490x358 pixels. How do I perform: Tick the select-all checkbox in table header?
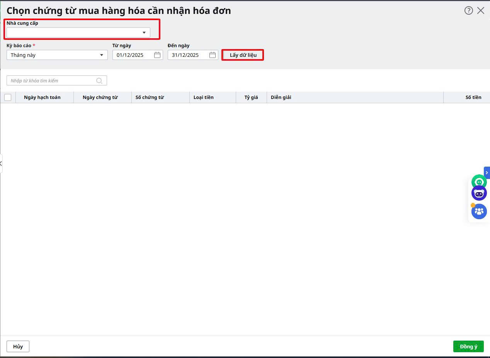pos(8,97)
